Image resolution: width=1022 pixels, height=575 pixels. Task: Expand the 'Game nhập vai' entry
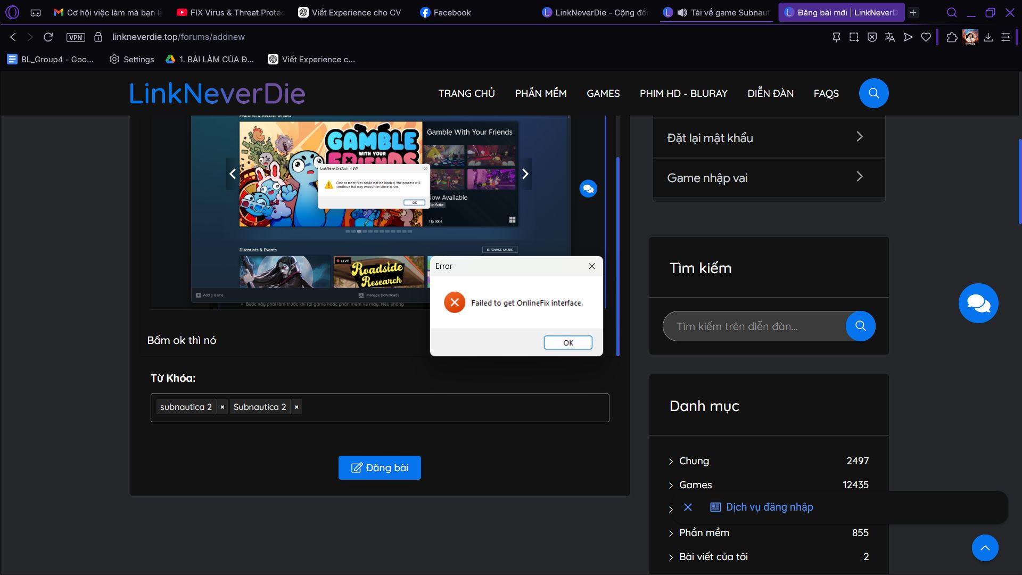pos(769,178)
